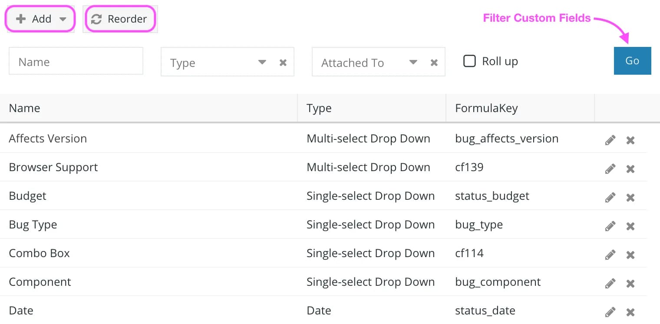The image size is (660, 324).
Task: Sort by the Name column header
Action: (24, 108)
